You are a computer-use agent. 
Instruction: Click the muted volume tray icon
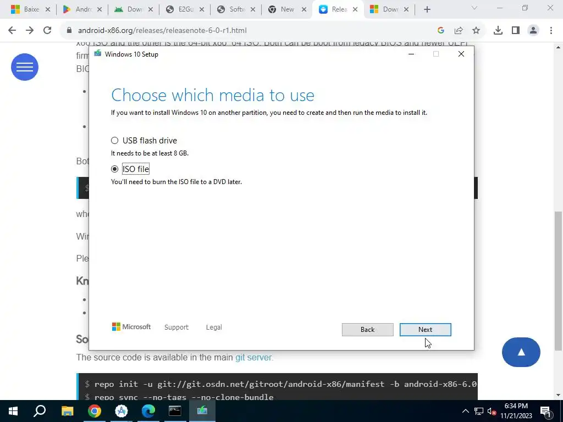point(492,411)
